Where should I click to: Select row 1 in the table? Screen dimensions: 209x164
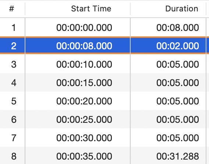tap(104, 28)
